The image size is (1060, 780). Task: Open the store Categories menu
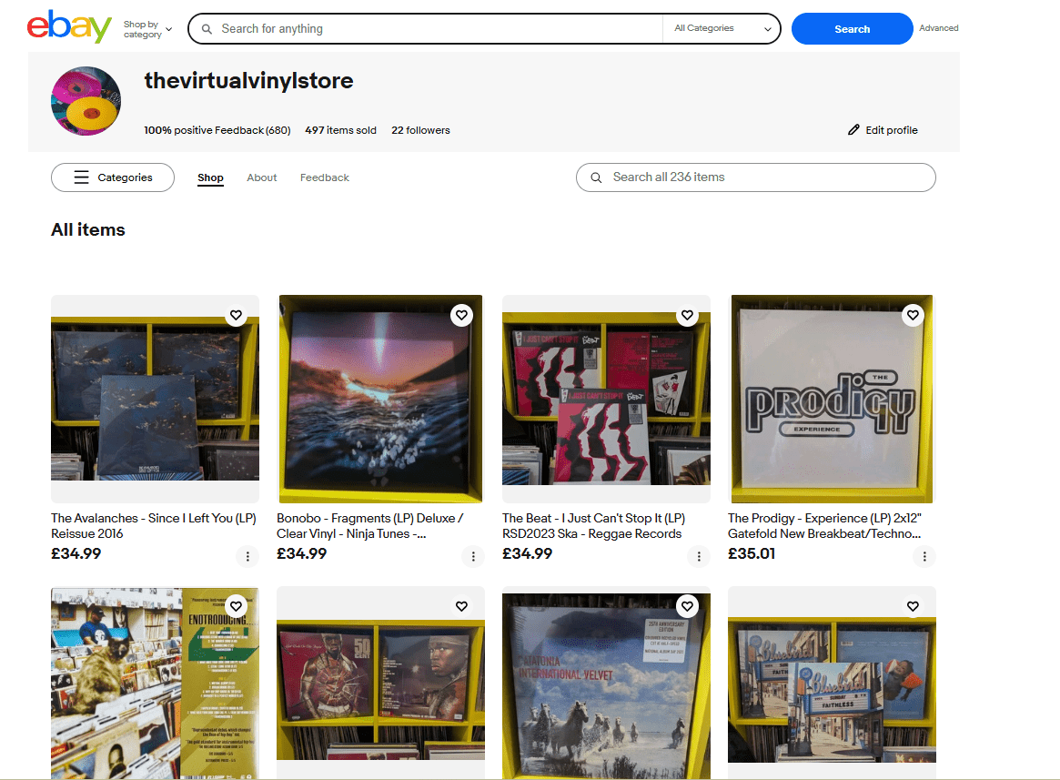click(x=113, y=177)
